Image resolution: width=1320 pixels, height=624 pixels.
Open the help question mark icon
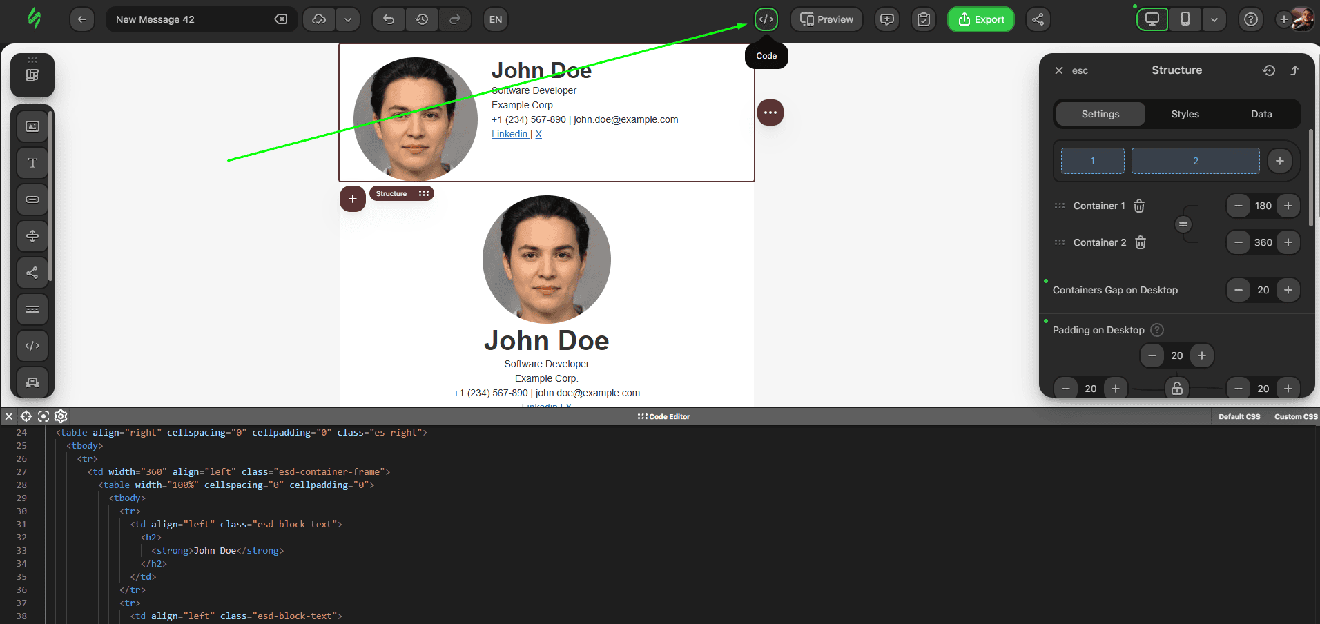(1251, 19)
